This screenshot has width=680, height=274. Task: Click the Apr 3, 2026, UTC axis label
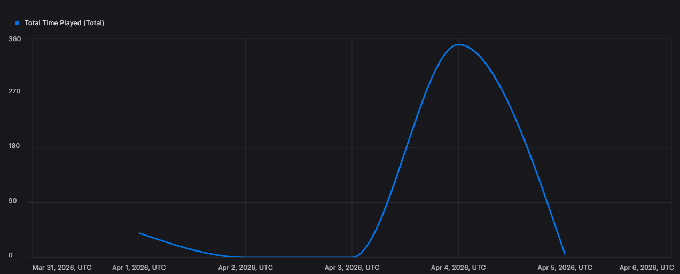point(352,267)
